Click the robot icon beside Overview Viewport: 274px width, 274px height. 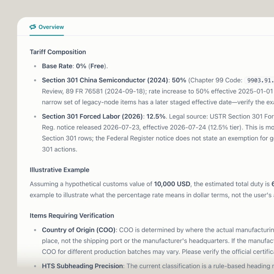(33, 27)
